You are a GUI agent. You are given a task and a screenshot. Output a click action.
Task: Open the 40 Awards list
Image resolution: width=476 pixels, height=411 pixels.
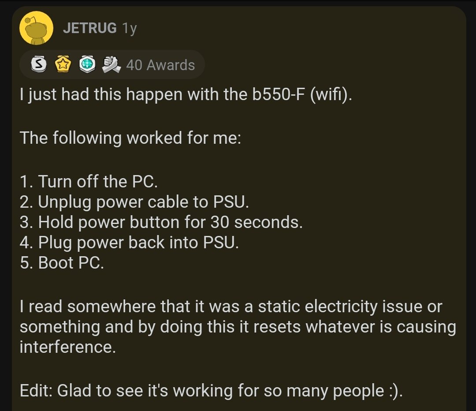tap(160, 65)
